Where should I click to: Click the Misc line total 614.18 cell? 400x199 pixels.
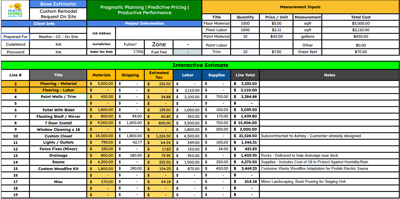pyautogui.click(x=245, y=182)
